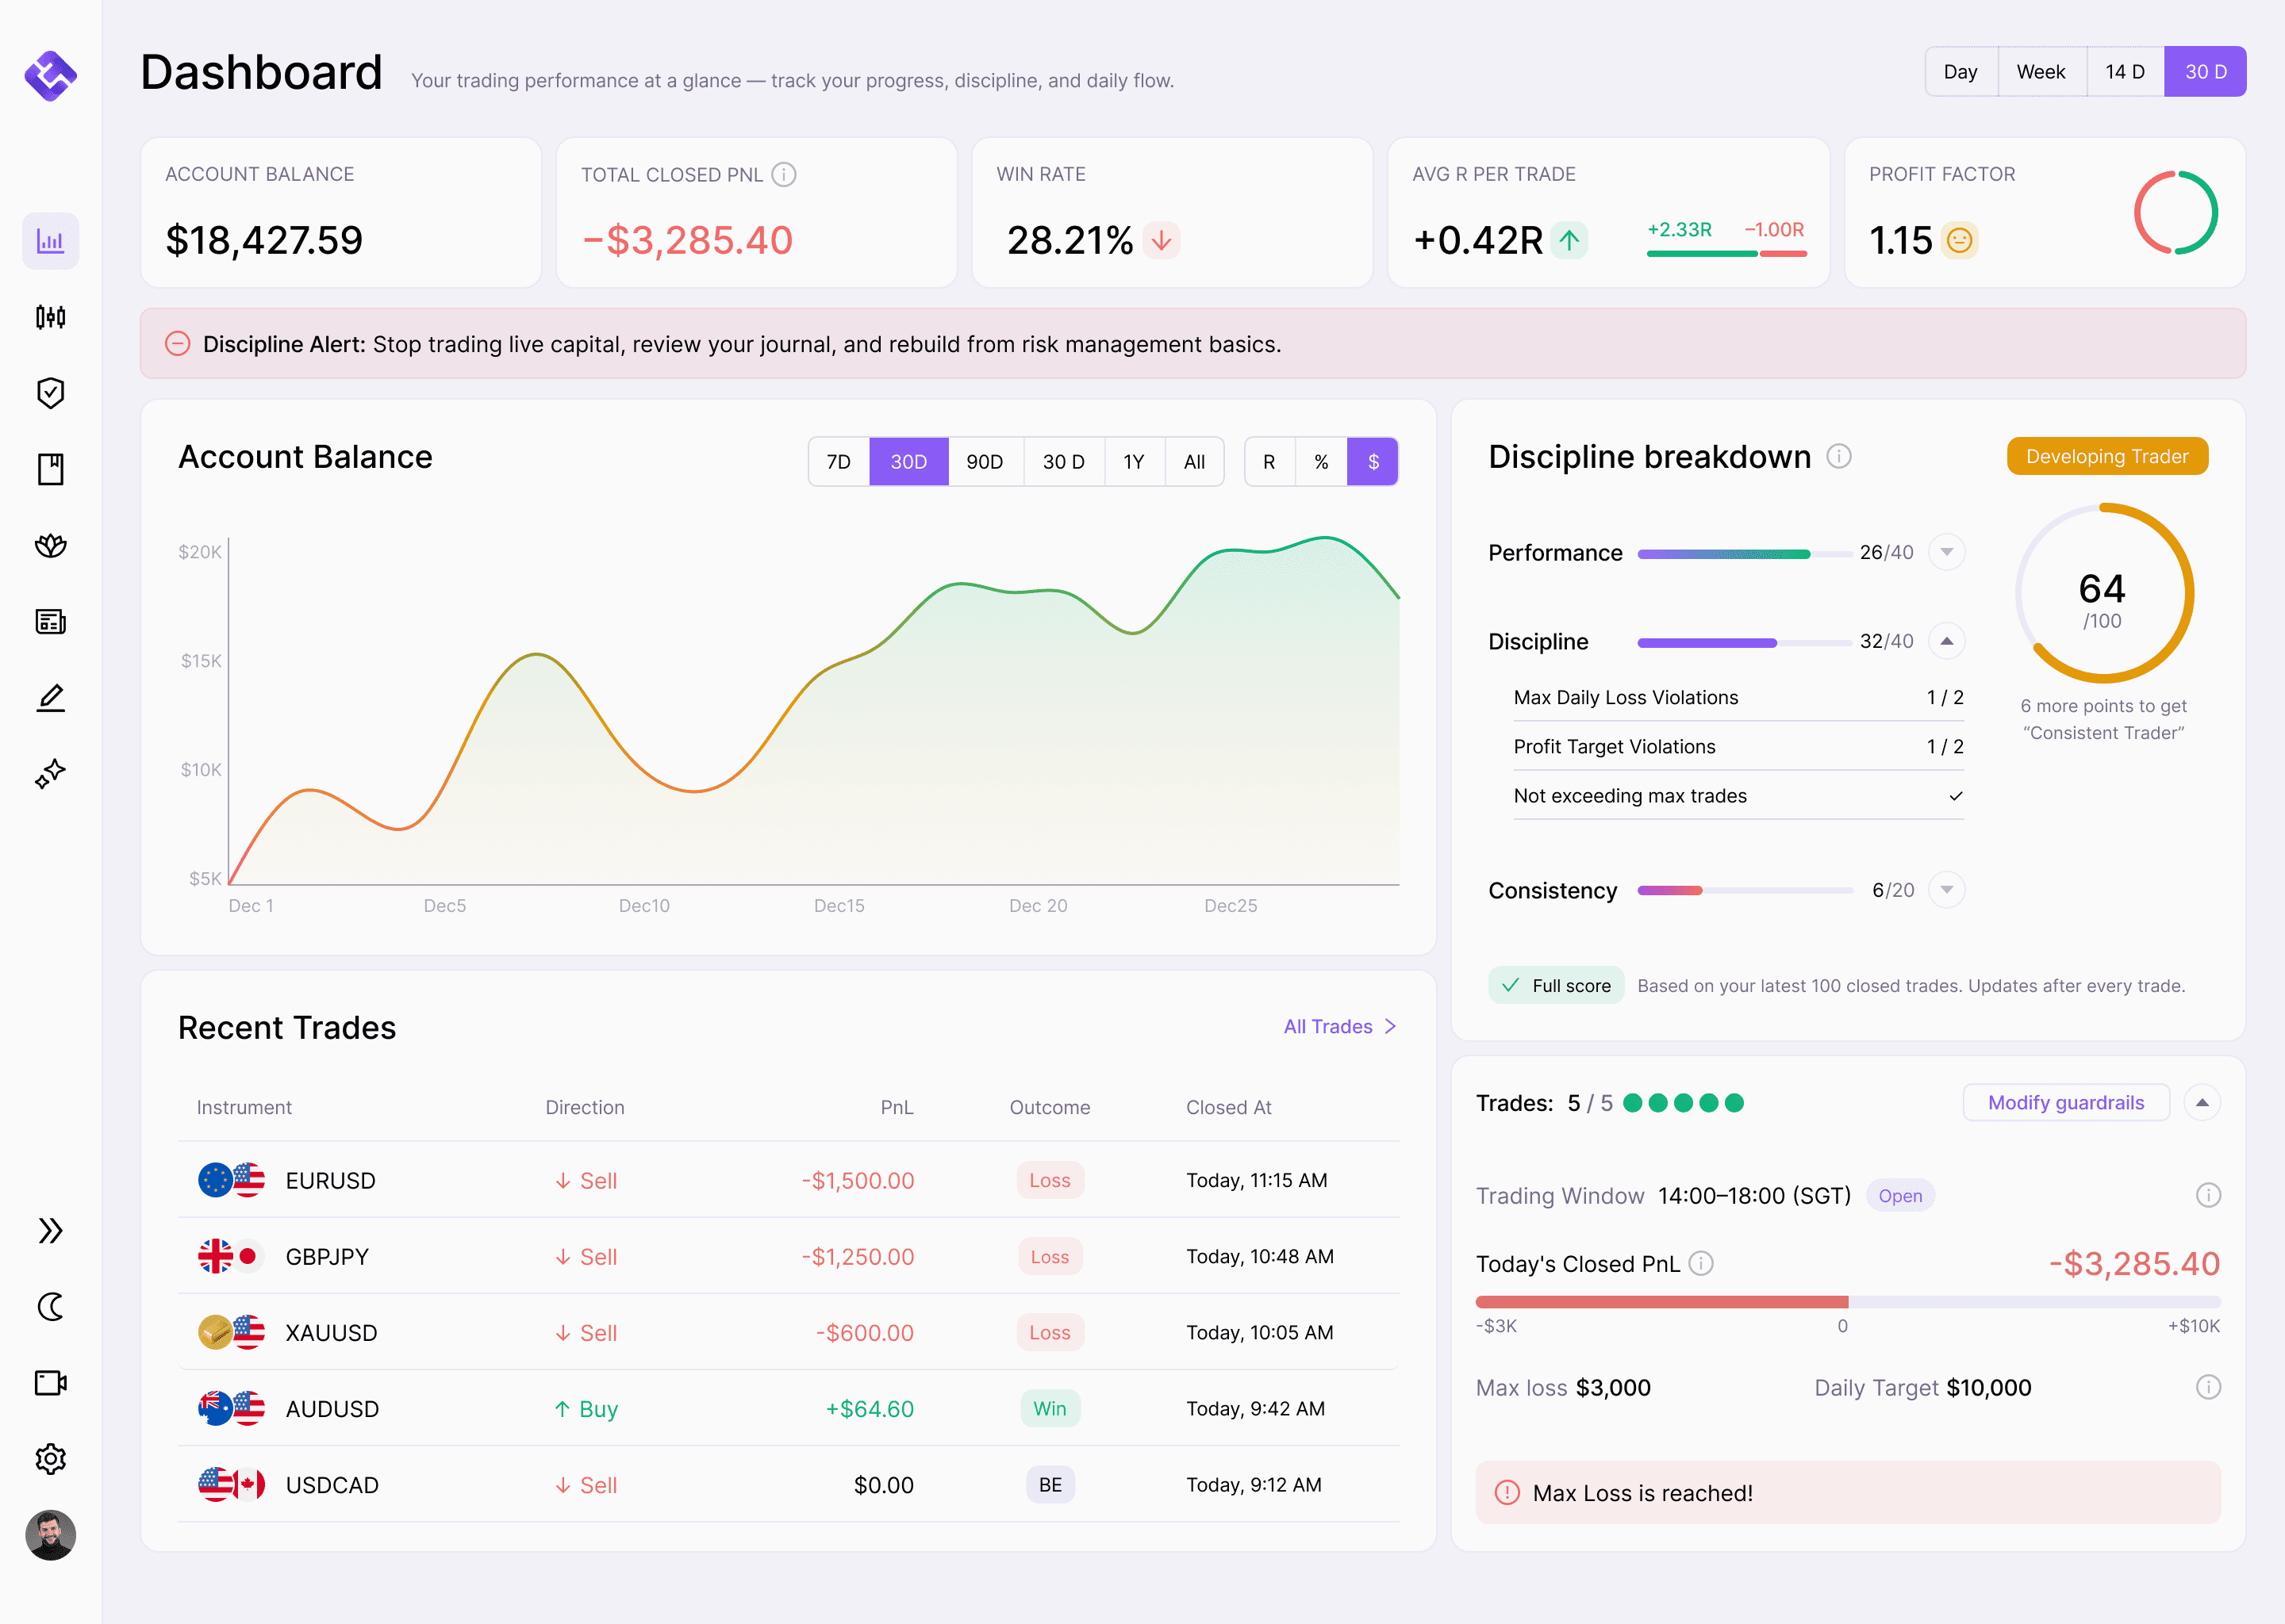Viewport: 2285px width, 1624px height.
Task: Toggle dark mode moon icon
Action: tap(50, 1306)
